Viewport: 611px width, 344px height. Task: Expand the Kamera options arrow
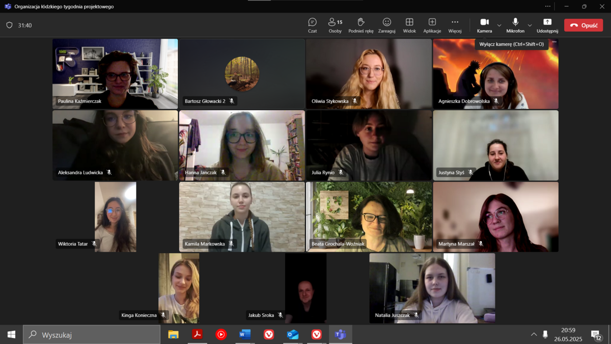tap(499, 25)
